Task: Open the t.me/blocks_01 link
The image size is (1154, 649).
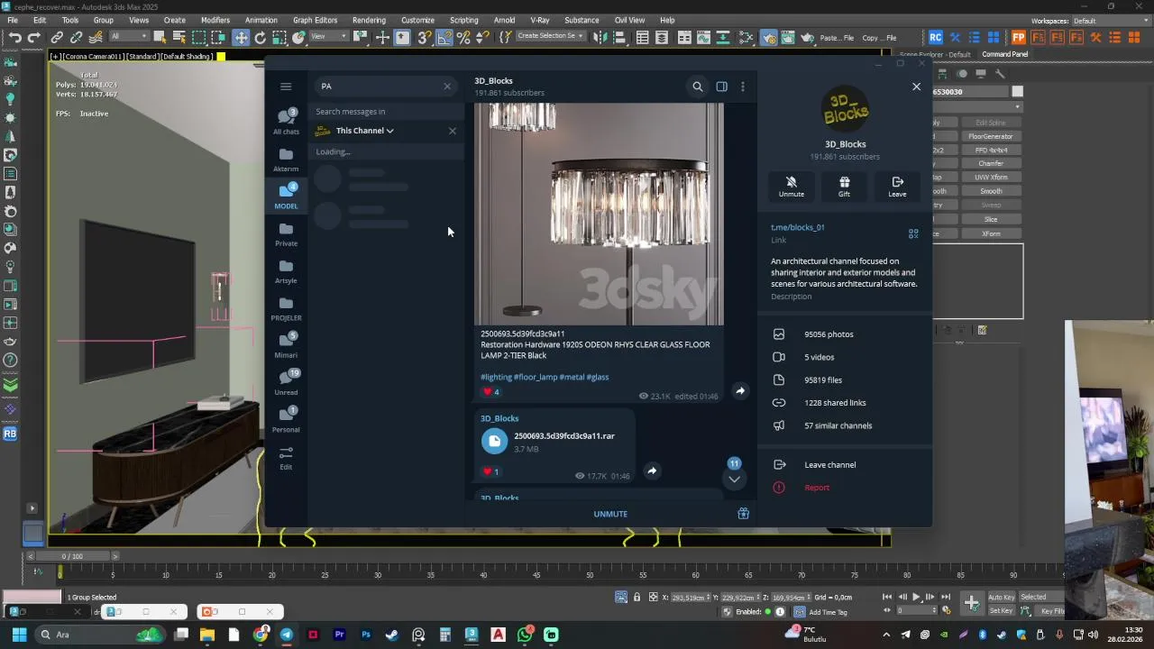Action: [x=797, y=227]
